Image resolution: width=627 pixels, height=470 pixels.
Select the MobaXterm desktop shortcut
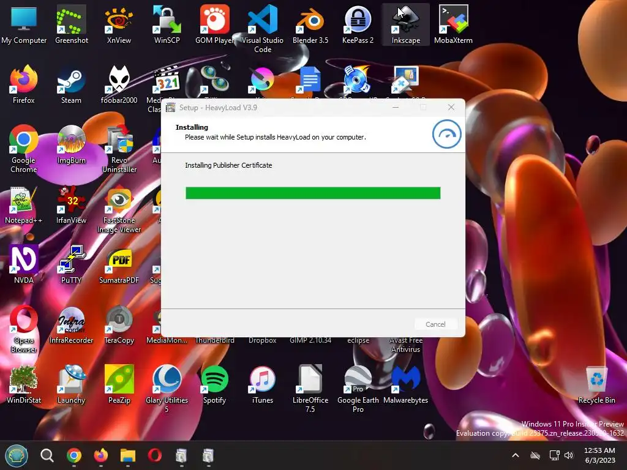point(453,24)
